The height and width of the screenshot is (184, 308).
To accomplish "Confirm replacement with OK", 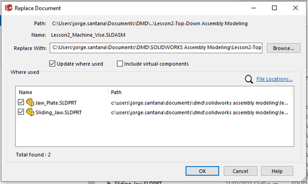I will coord(202,171).
